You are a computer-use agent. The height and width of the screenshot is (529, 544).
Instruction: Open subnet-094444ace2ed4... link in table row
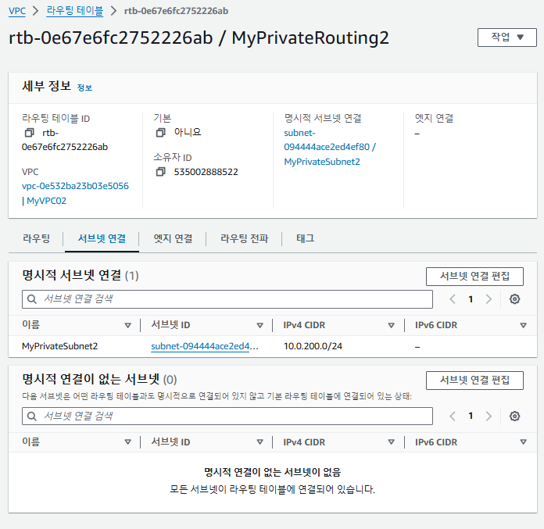[x=204, y=346]
